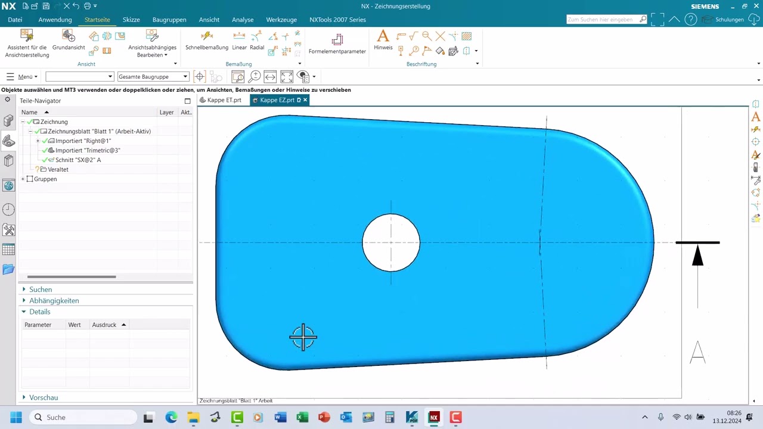Click the zoom in/out magnifier icon
The height and width of the screenshot is (429, 763).
255,77
